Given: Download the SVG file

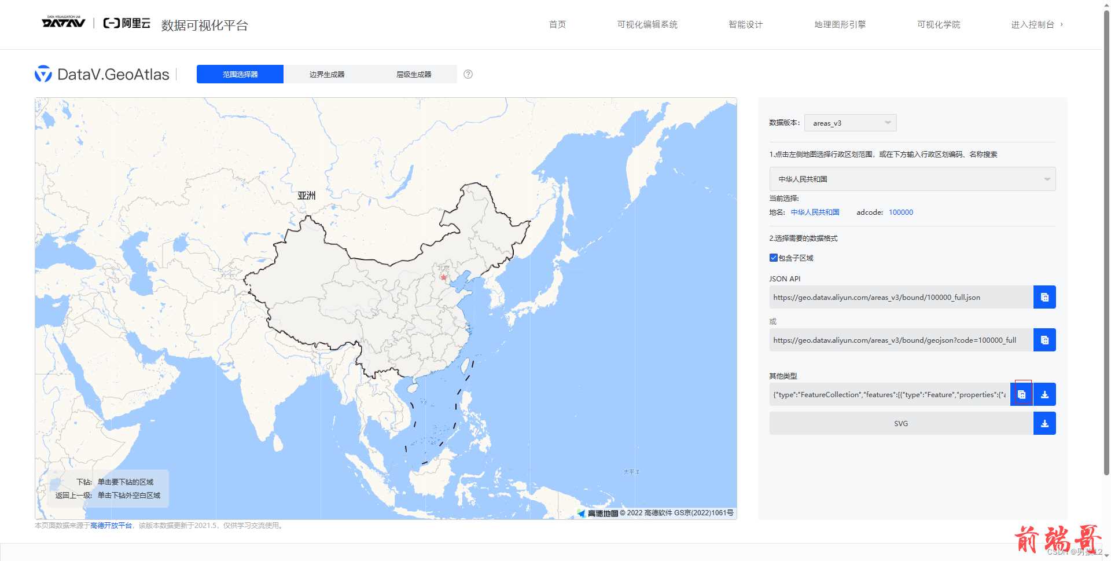Looking at the screenshot, I should click(1044, 423).
